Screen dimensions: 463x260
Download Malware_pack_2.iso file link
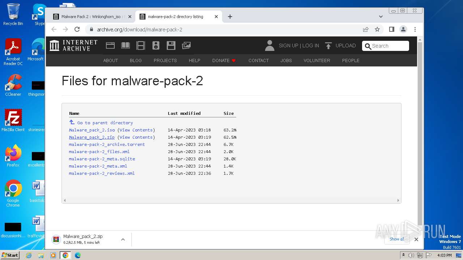[x=92, y=130]
